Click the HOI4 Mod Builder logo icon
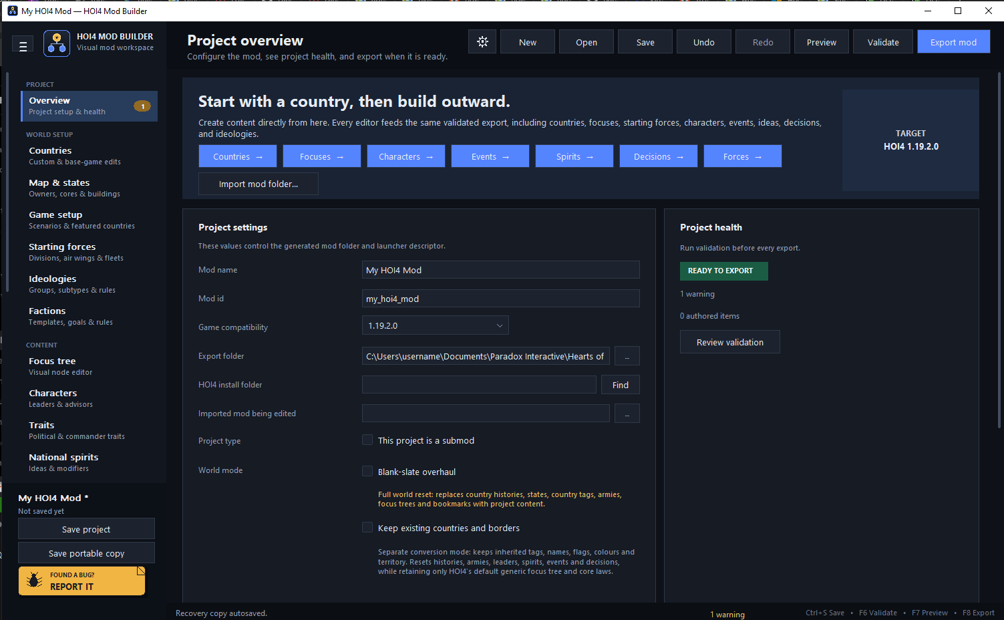 57,43
